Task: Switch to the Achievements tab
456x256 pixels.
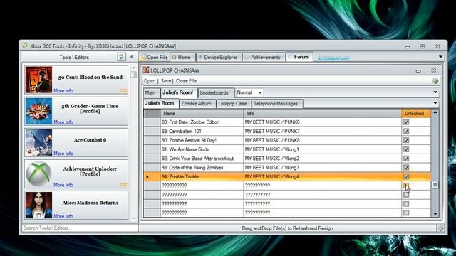Action: tap(264, 57)
